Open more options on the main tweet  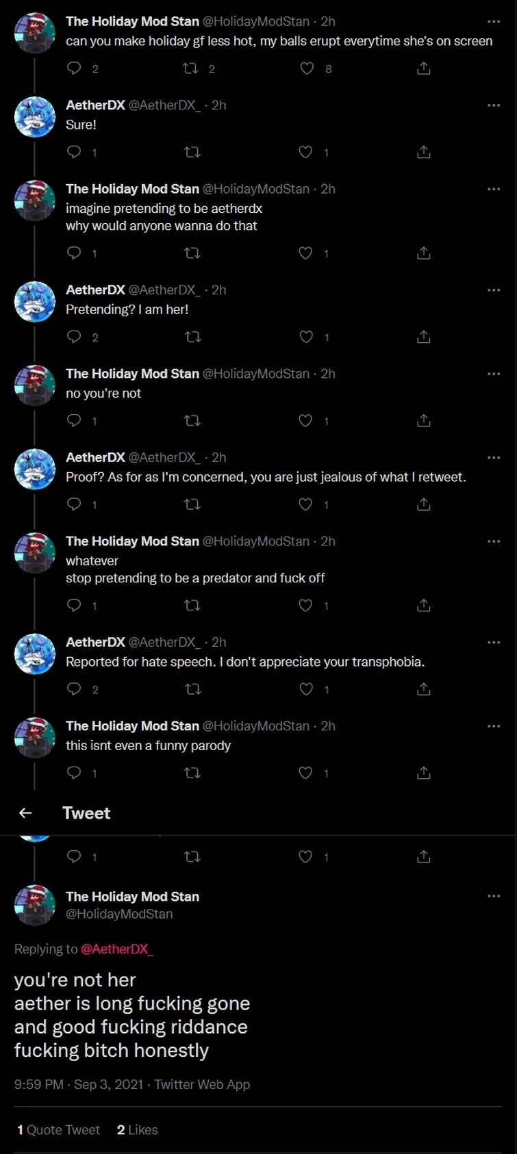coord(494,896)
